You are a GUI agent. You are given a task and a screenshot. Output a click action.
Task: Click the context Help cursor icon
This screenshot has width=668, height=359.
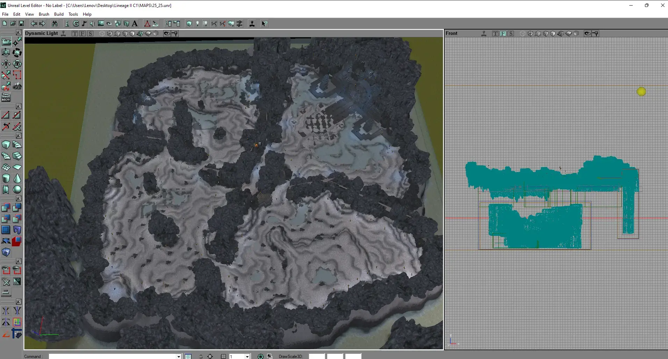coord(265,24)
